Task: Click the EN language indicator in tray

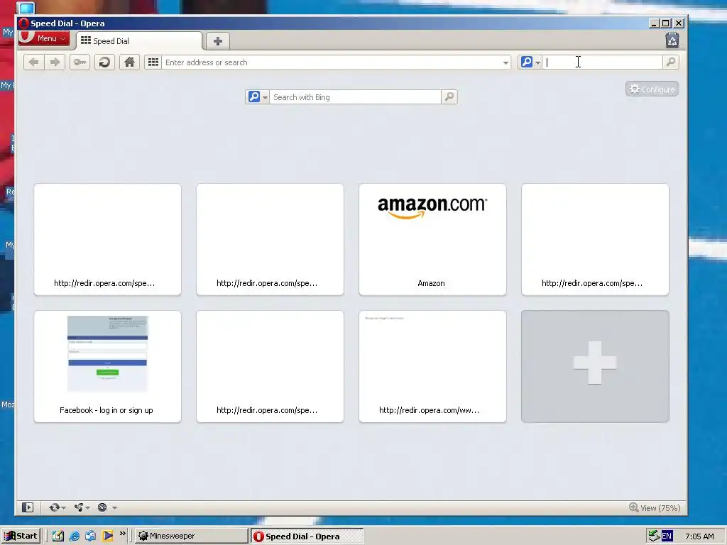Action: (667, 536)
